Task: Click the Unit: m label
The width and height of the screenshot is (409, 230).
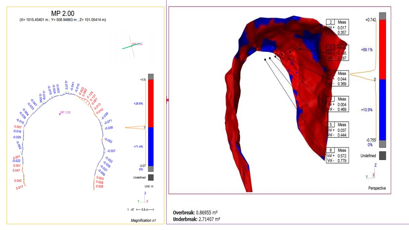Action: coord(149,186)
